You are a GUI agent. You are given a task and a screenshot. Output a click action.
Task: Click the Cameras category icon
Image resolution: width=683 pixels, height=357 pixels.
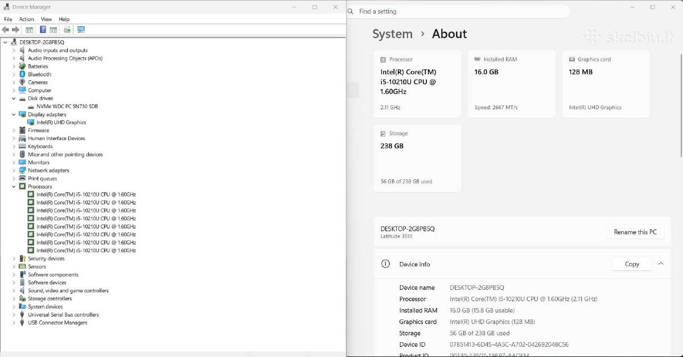22,82
